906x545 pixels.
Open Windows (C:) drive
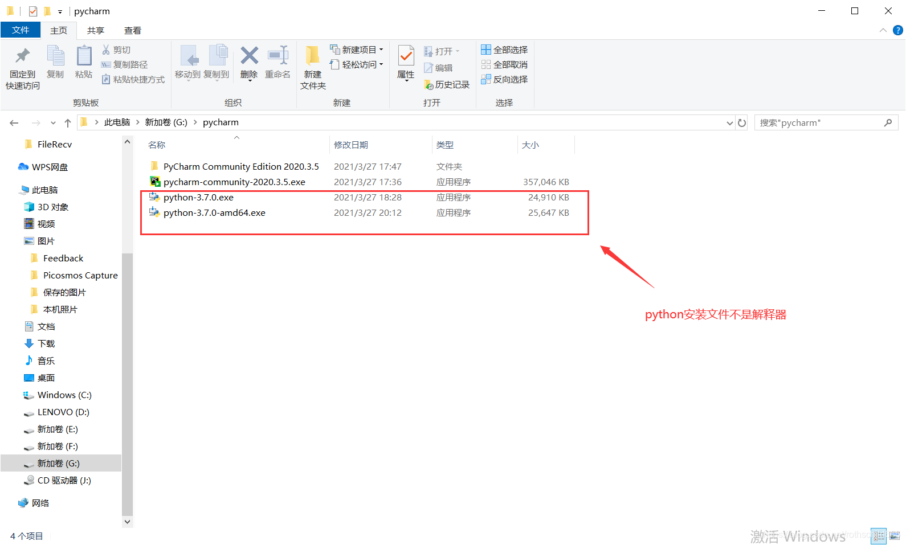click(x=64, y=395)
